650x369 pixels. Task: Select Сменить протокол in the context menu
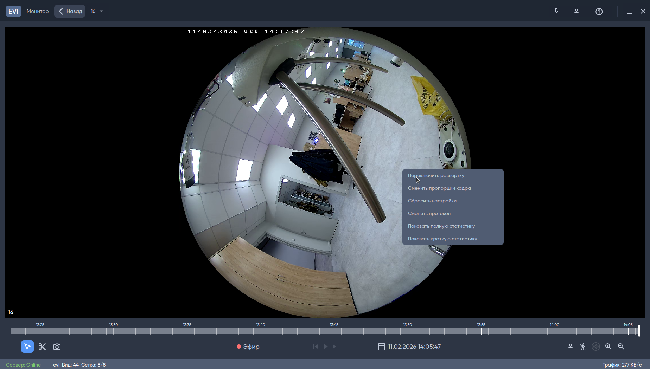[x=429, y=213]
